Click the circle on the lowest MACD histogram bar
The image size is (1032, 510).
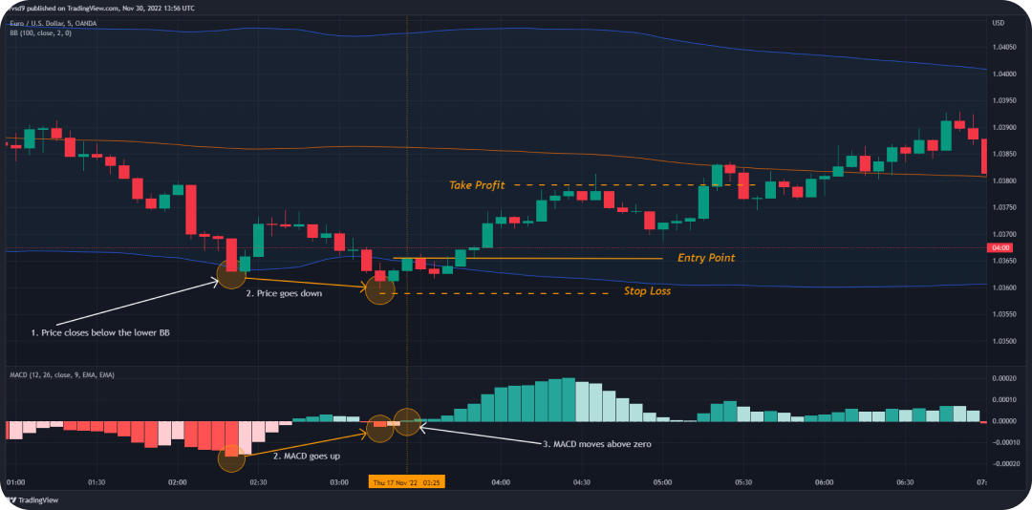pyautogui.click(x=231, y=458)
